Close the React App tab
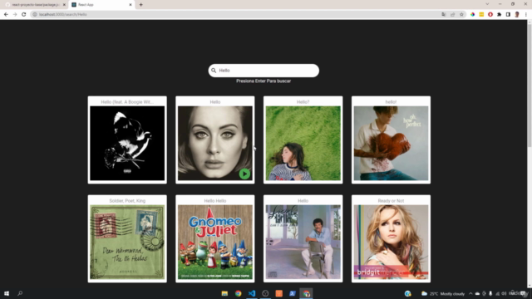Viewport: 532px width, 299px height. (x=131, y=5)
